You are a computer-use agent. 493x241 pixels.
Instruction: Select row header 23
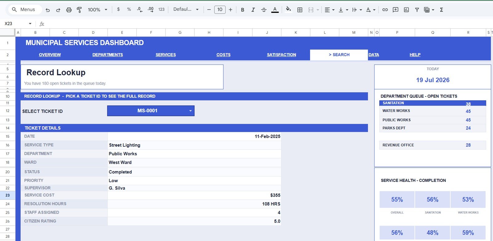[7, 195]
